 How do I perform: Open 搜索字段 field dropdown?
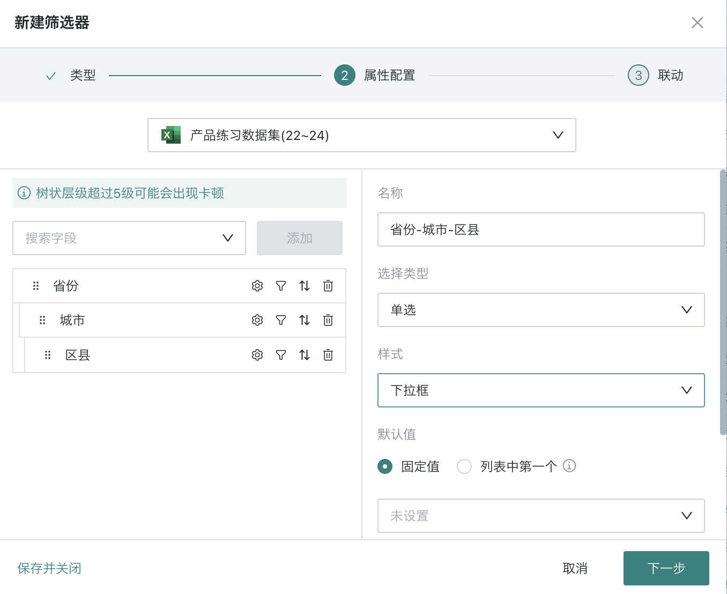tap(129, 238)
